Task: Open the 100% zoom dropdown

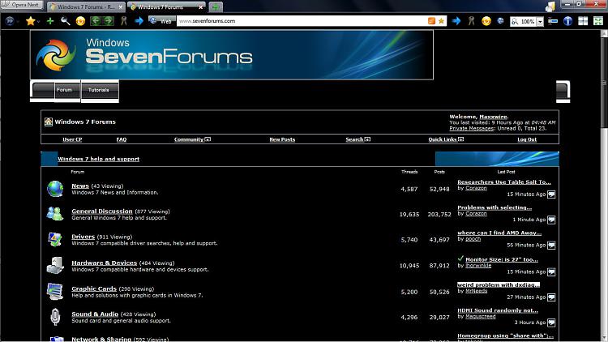Action: pyautogui.click(x=540, y=21)
